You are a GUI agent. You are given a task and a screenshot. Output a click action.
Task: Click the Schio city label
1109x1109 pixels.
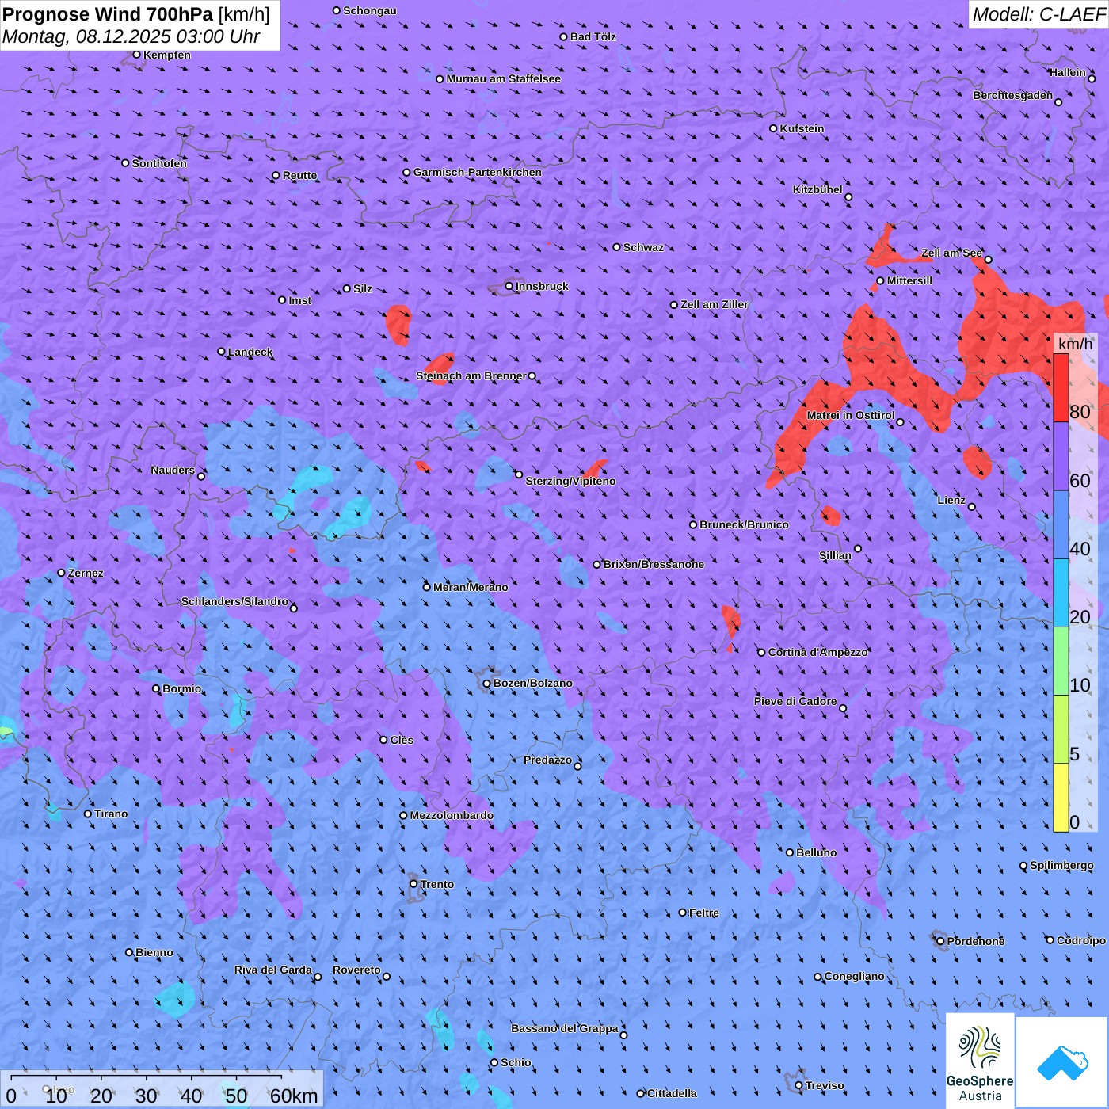coord(516,1062)
